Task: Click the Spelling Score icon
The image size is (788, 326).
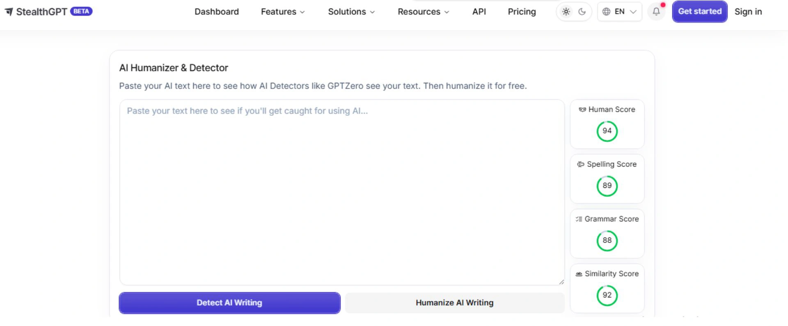Action: tap(581, 164)
